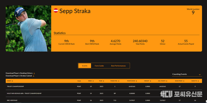Click the Sepp Straka player photo
This screenshot has width=207, height=103.
point(28,28)
